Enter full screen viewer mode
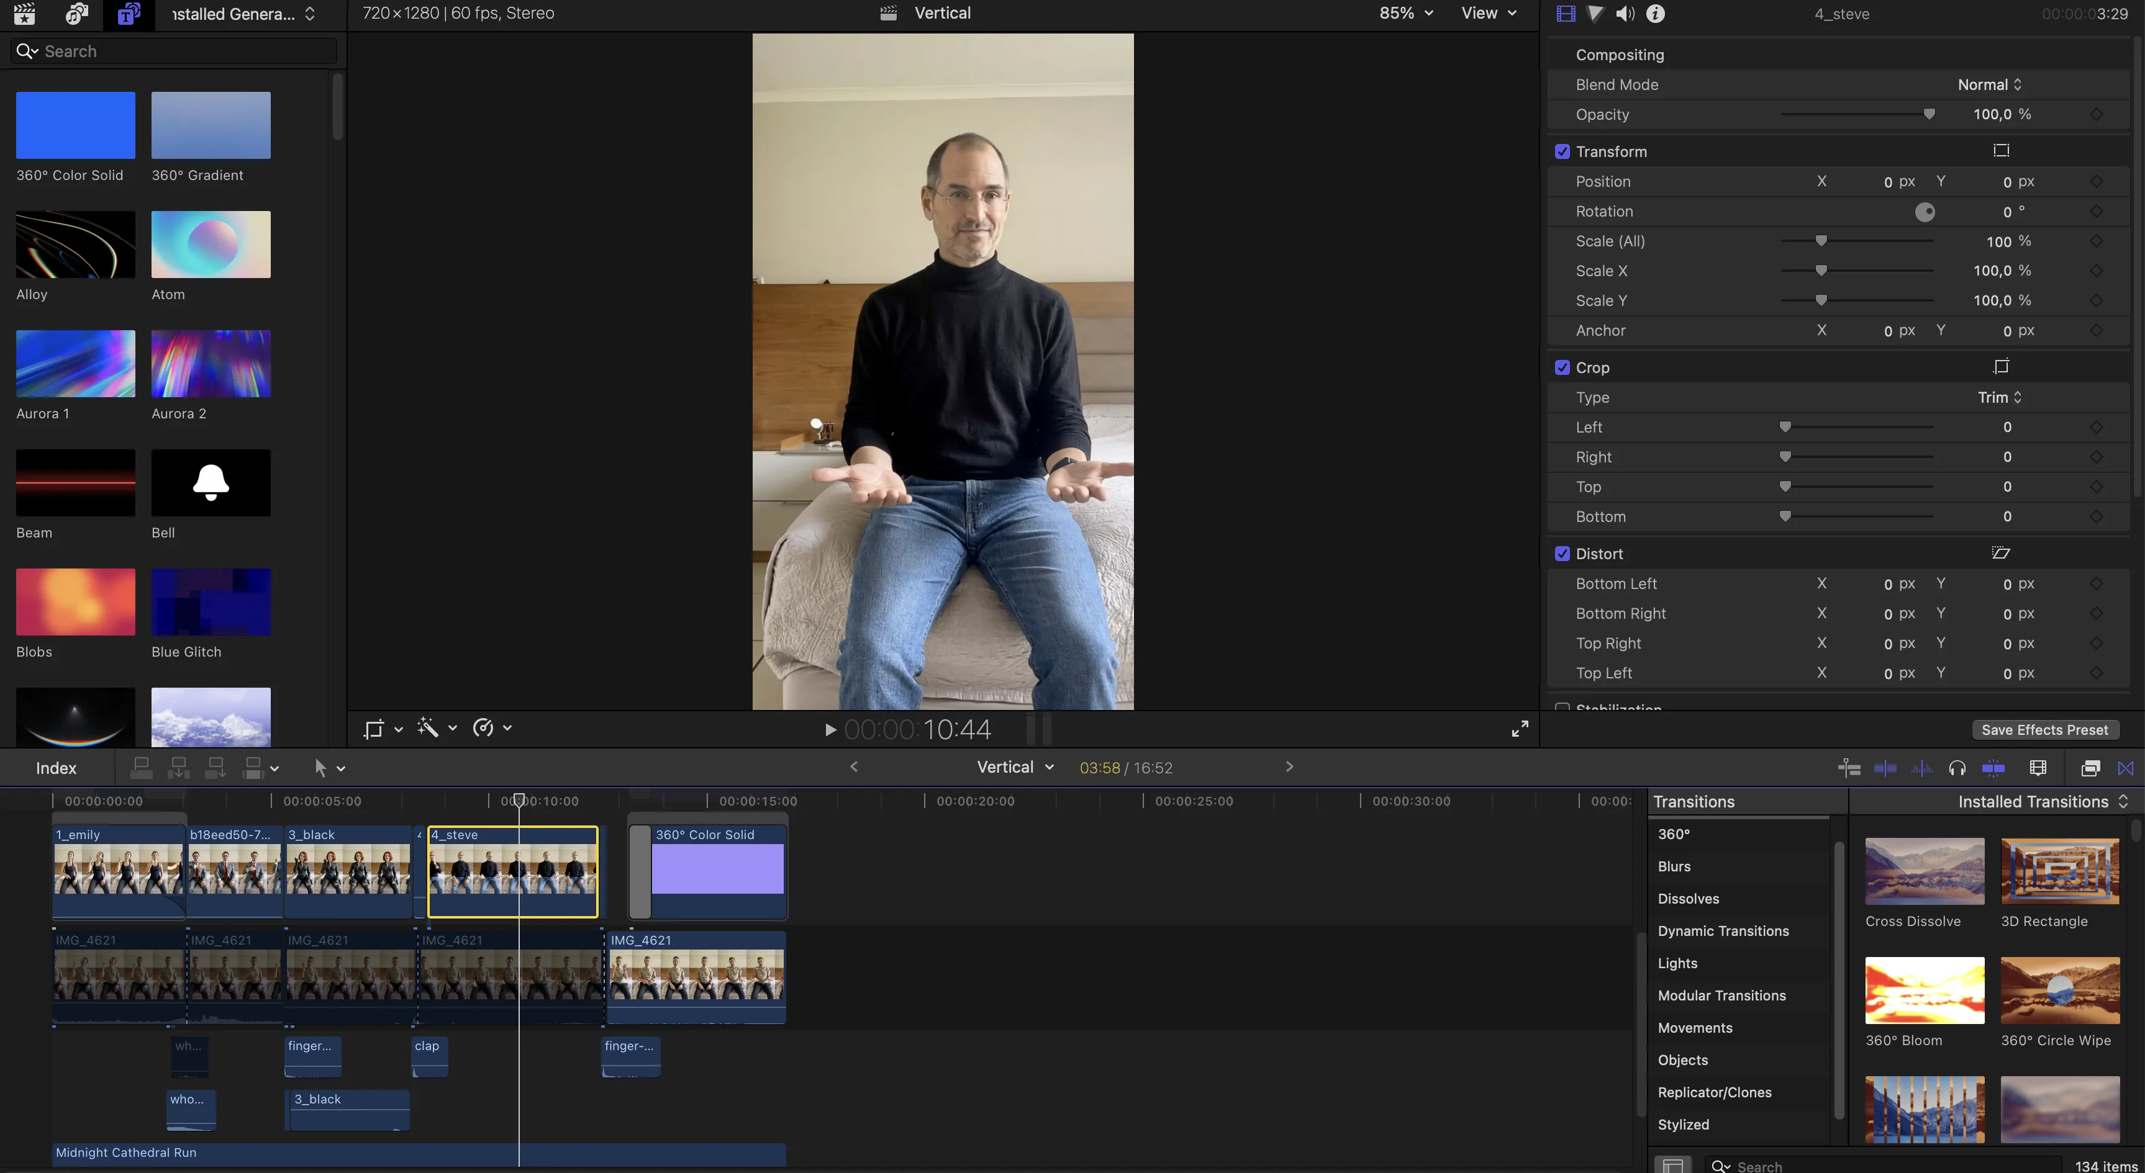Screen dimensions: 2145x1173 (x=1520, y=729)
